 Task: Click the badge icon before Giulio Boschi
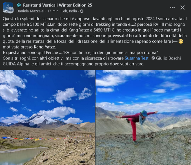[x=153, y=58]
